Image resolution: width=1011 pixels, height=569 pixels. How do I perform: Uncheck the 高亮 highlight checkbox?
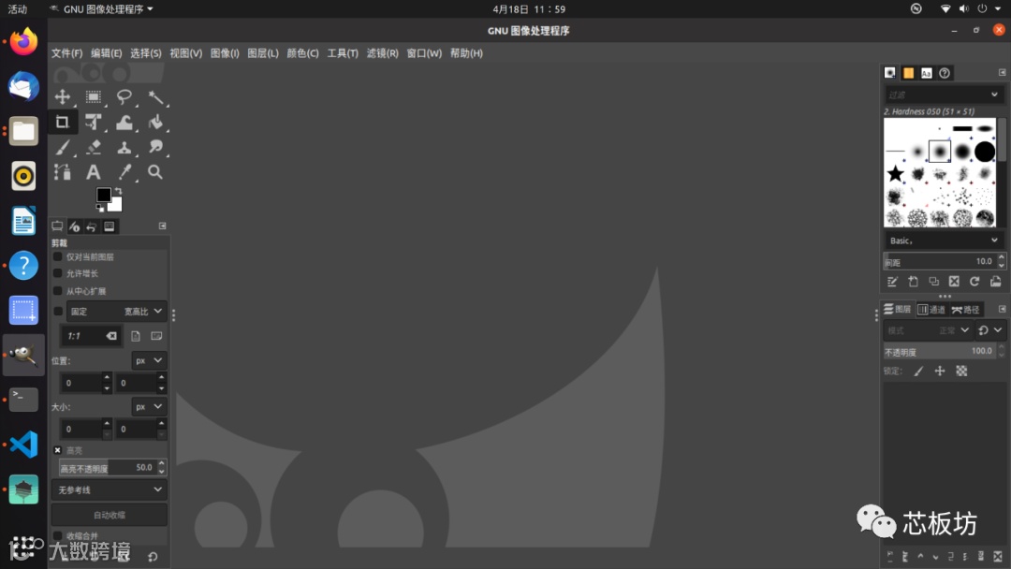coord(58,450)
